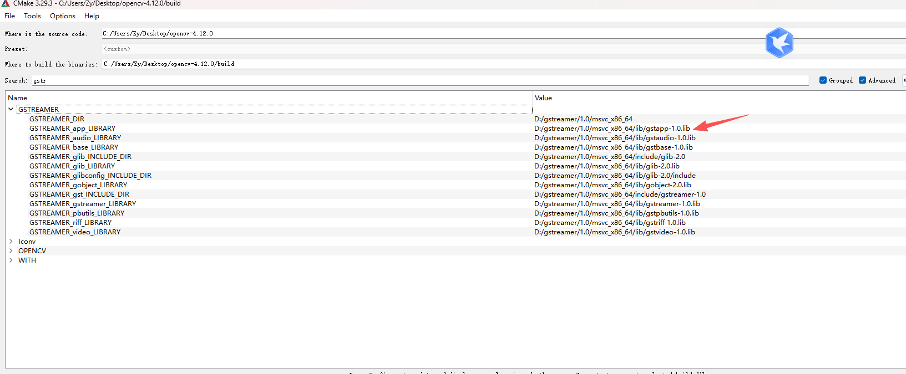Select the OPENCV group label

pos(32,250)
